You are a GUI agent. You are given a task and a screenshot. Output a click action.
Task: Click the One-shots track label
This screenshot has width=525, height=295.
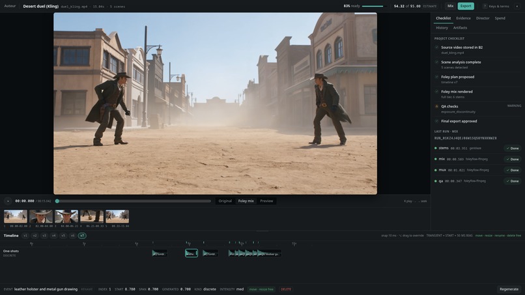coord(10,251)
